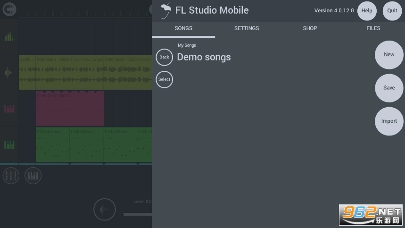Select the green Picked Bass track icon

[x=9, y=144]
